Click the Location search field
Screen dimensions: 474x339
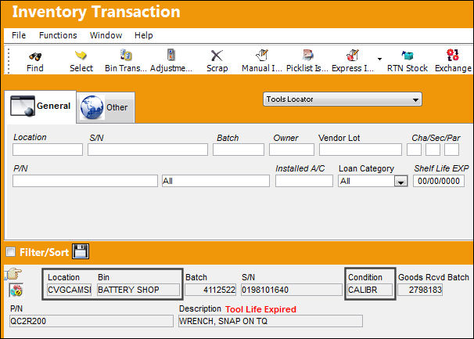pos(48,150)
